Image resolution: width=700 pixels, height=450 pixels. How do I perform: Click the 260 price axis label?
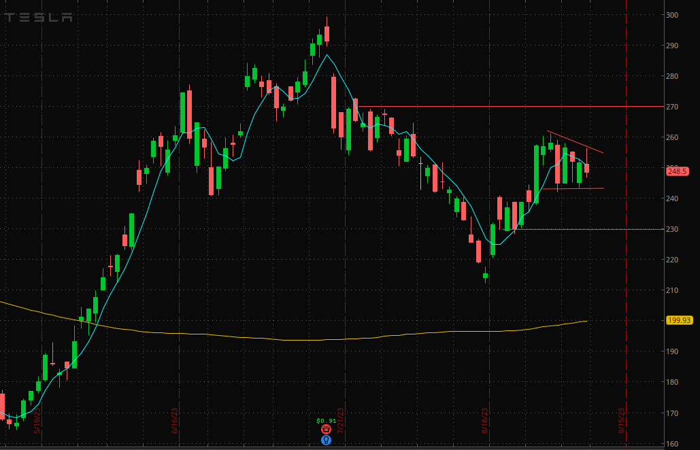[672, 137]
